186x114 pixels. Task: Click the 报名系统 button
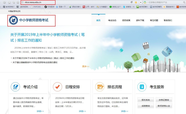[146, 100]
